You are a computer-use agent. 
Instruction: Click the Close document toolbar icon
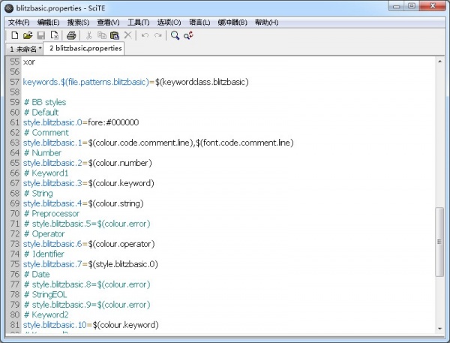(55, 35)
